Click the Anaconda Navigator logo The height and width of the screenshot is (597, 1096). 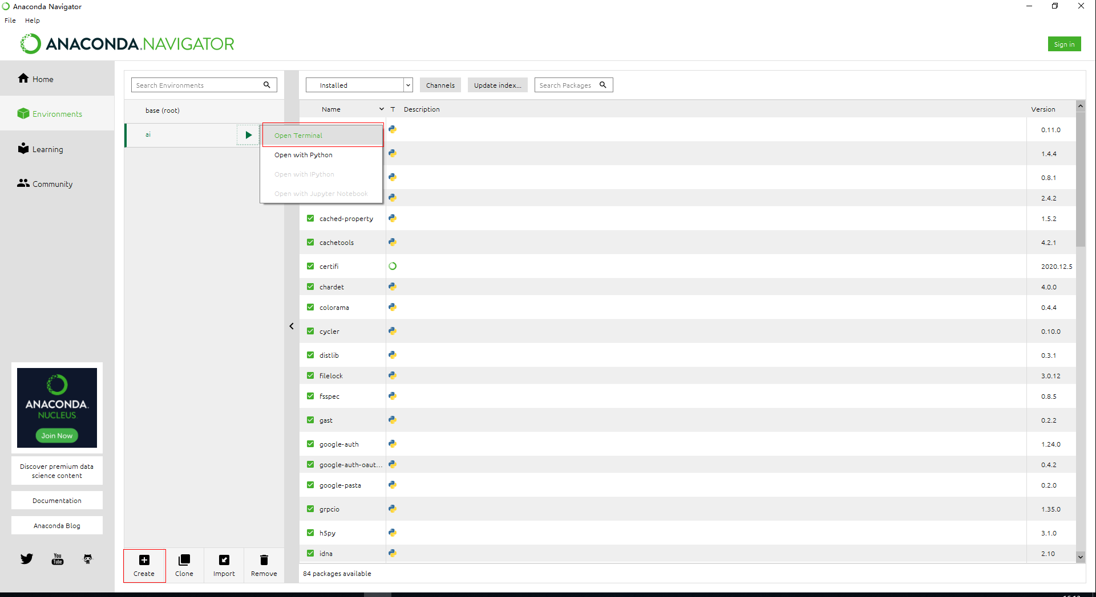(127, 44)
